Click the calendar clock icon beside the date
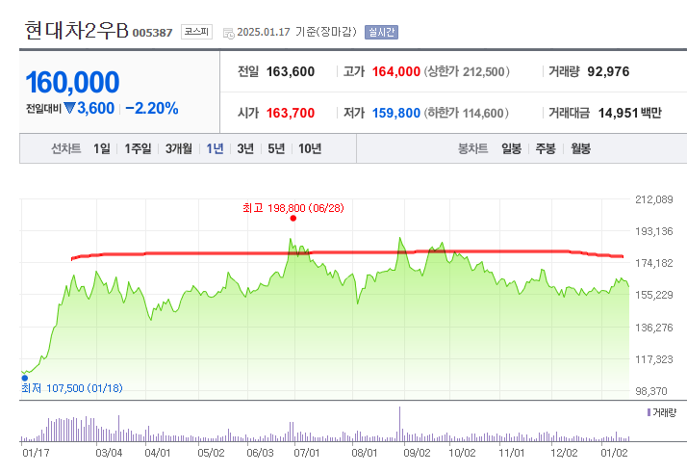 229,34
